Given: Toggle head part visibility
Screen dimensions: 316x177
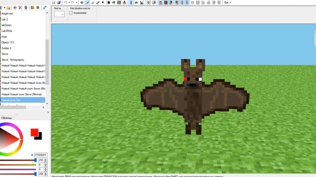Looking at the screenshot, I should point(160,2).
